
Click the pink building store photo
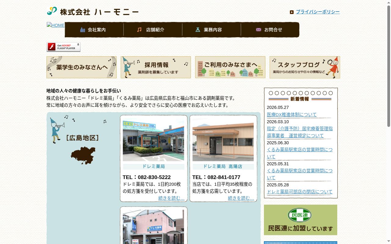153,227
